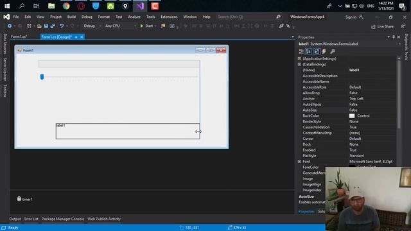The width and height of the screenshot is (411, 231).
Task: Click the New Project toolbar icon
Action: pos(29,26)
